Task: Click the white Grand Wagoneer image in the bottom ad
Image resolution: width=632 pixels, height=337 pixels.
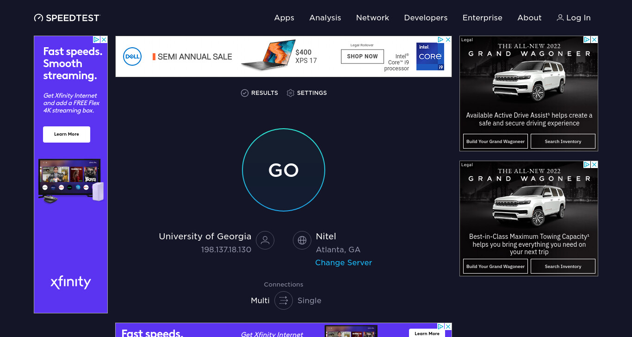Action: 529,206
